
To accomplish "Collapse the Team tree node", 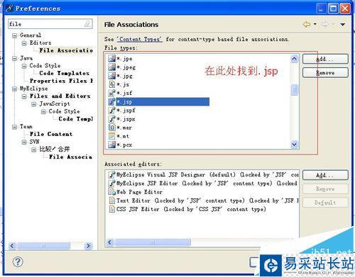I will (15, 127).
